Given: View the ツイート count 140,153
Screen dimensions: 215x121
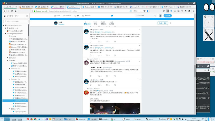Looking at the screenshot, I should [87, 23].
